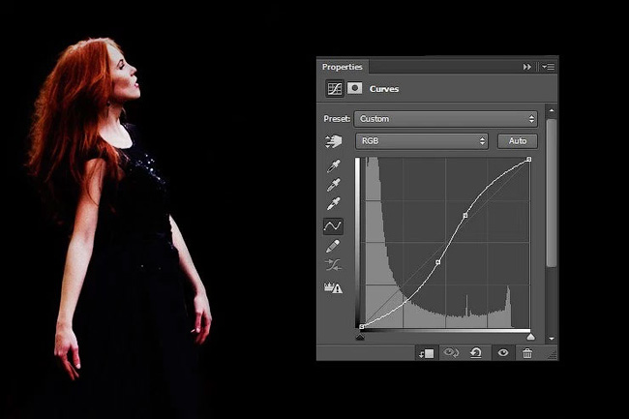Click the Auto button

coord(518,141)
